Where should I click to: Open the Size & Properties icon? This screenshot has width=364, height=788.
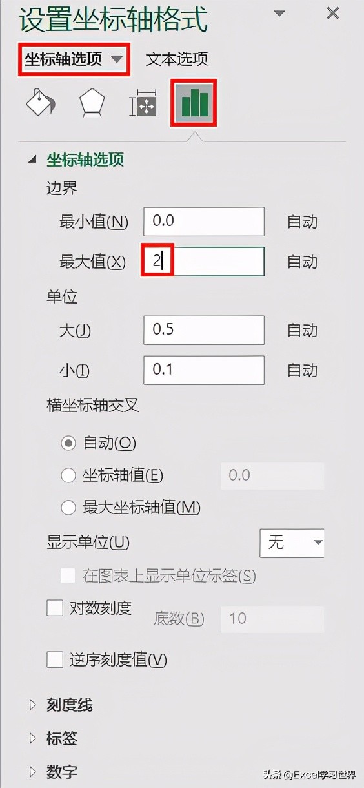tap(143, 104)
